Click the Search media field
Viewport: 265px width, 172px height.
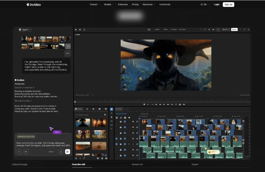coord(91,115)
